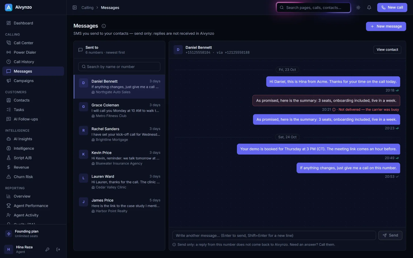The width and height of the screenshot is (413, 258).
Task: Open Call History
Action: [x=33, y=62]
